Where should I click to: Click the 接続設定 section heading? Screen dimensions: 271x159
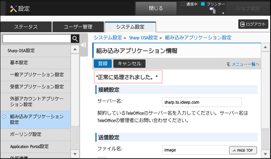pyautogui.click(x=109, y=90)
